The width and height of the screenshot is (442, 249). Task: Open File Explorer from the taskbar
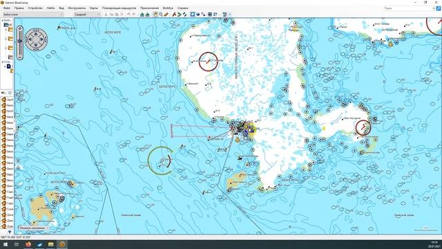(x=50, y=244)
